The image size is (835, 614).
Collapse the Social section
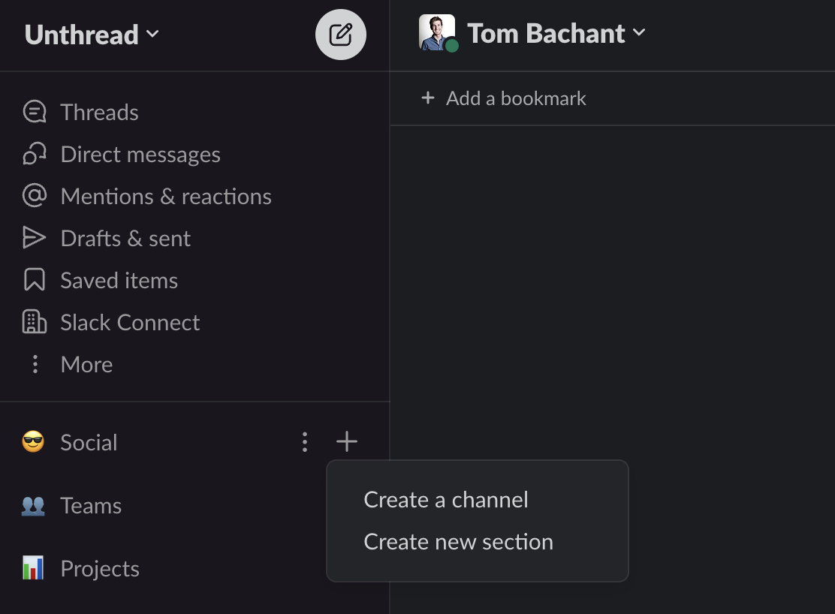pyautogui.click(x=89, y=442)
